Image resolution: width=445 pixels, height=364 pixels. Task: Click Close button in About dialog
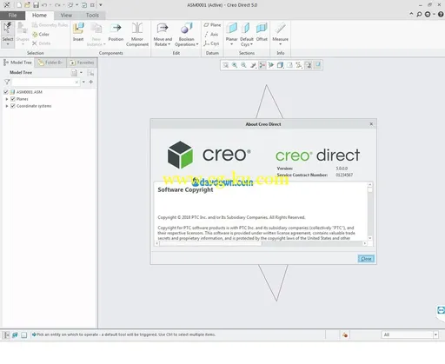coord(366,259)
